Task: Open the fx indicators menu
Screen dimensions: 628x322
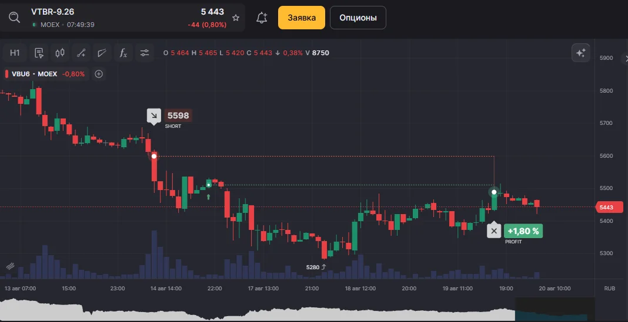Action: (123, 53)
